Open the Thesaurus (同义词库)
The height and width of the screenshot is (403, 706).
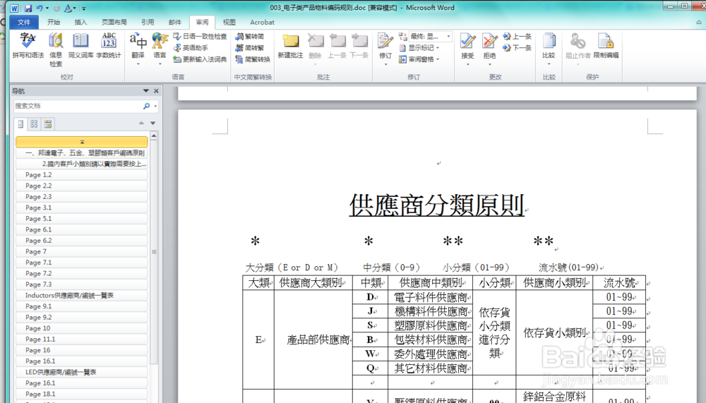point(81,47)
